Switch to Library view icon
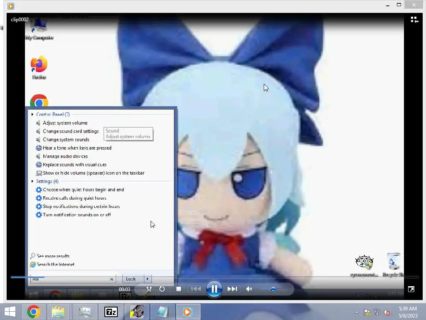This screenshot has width=426, height=320. coord(414,20)
